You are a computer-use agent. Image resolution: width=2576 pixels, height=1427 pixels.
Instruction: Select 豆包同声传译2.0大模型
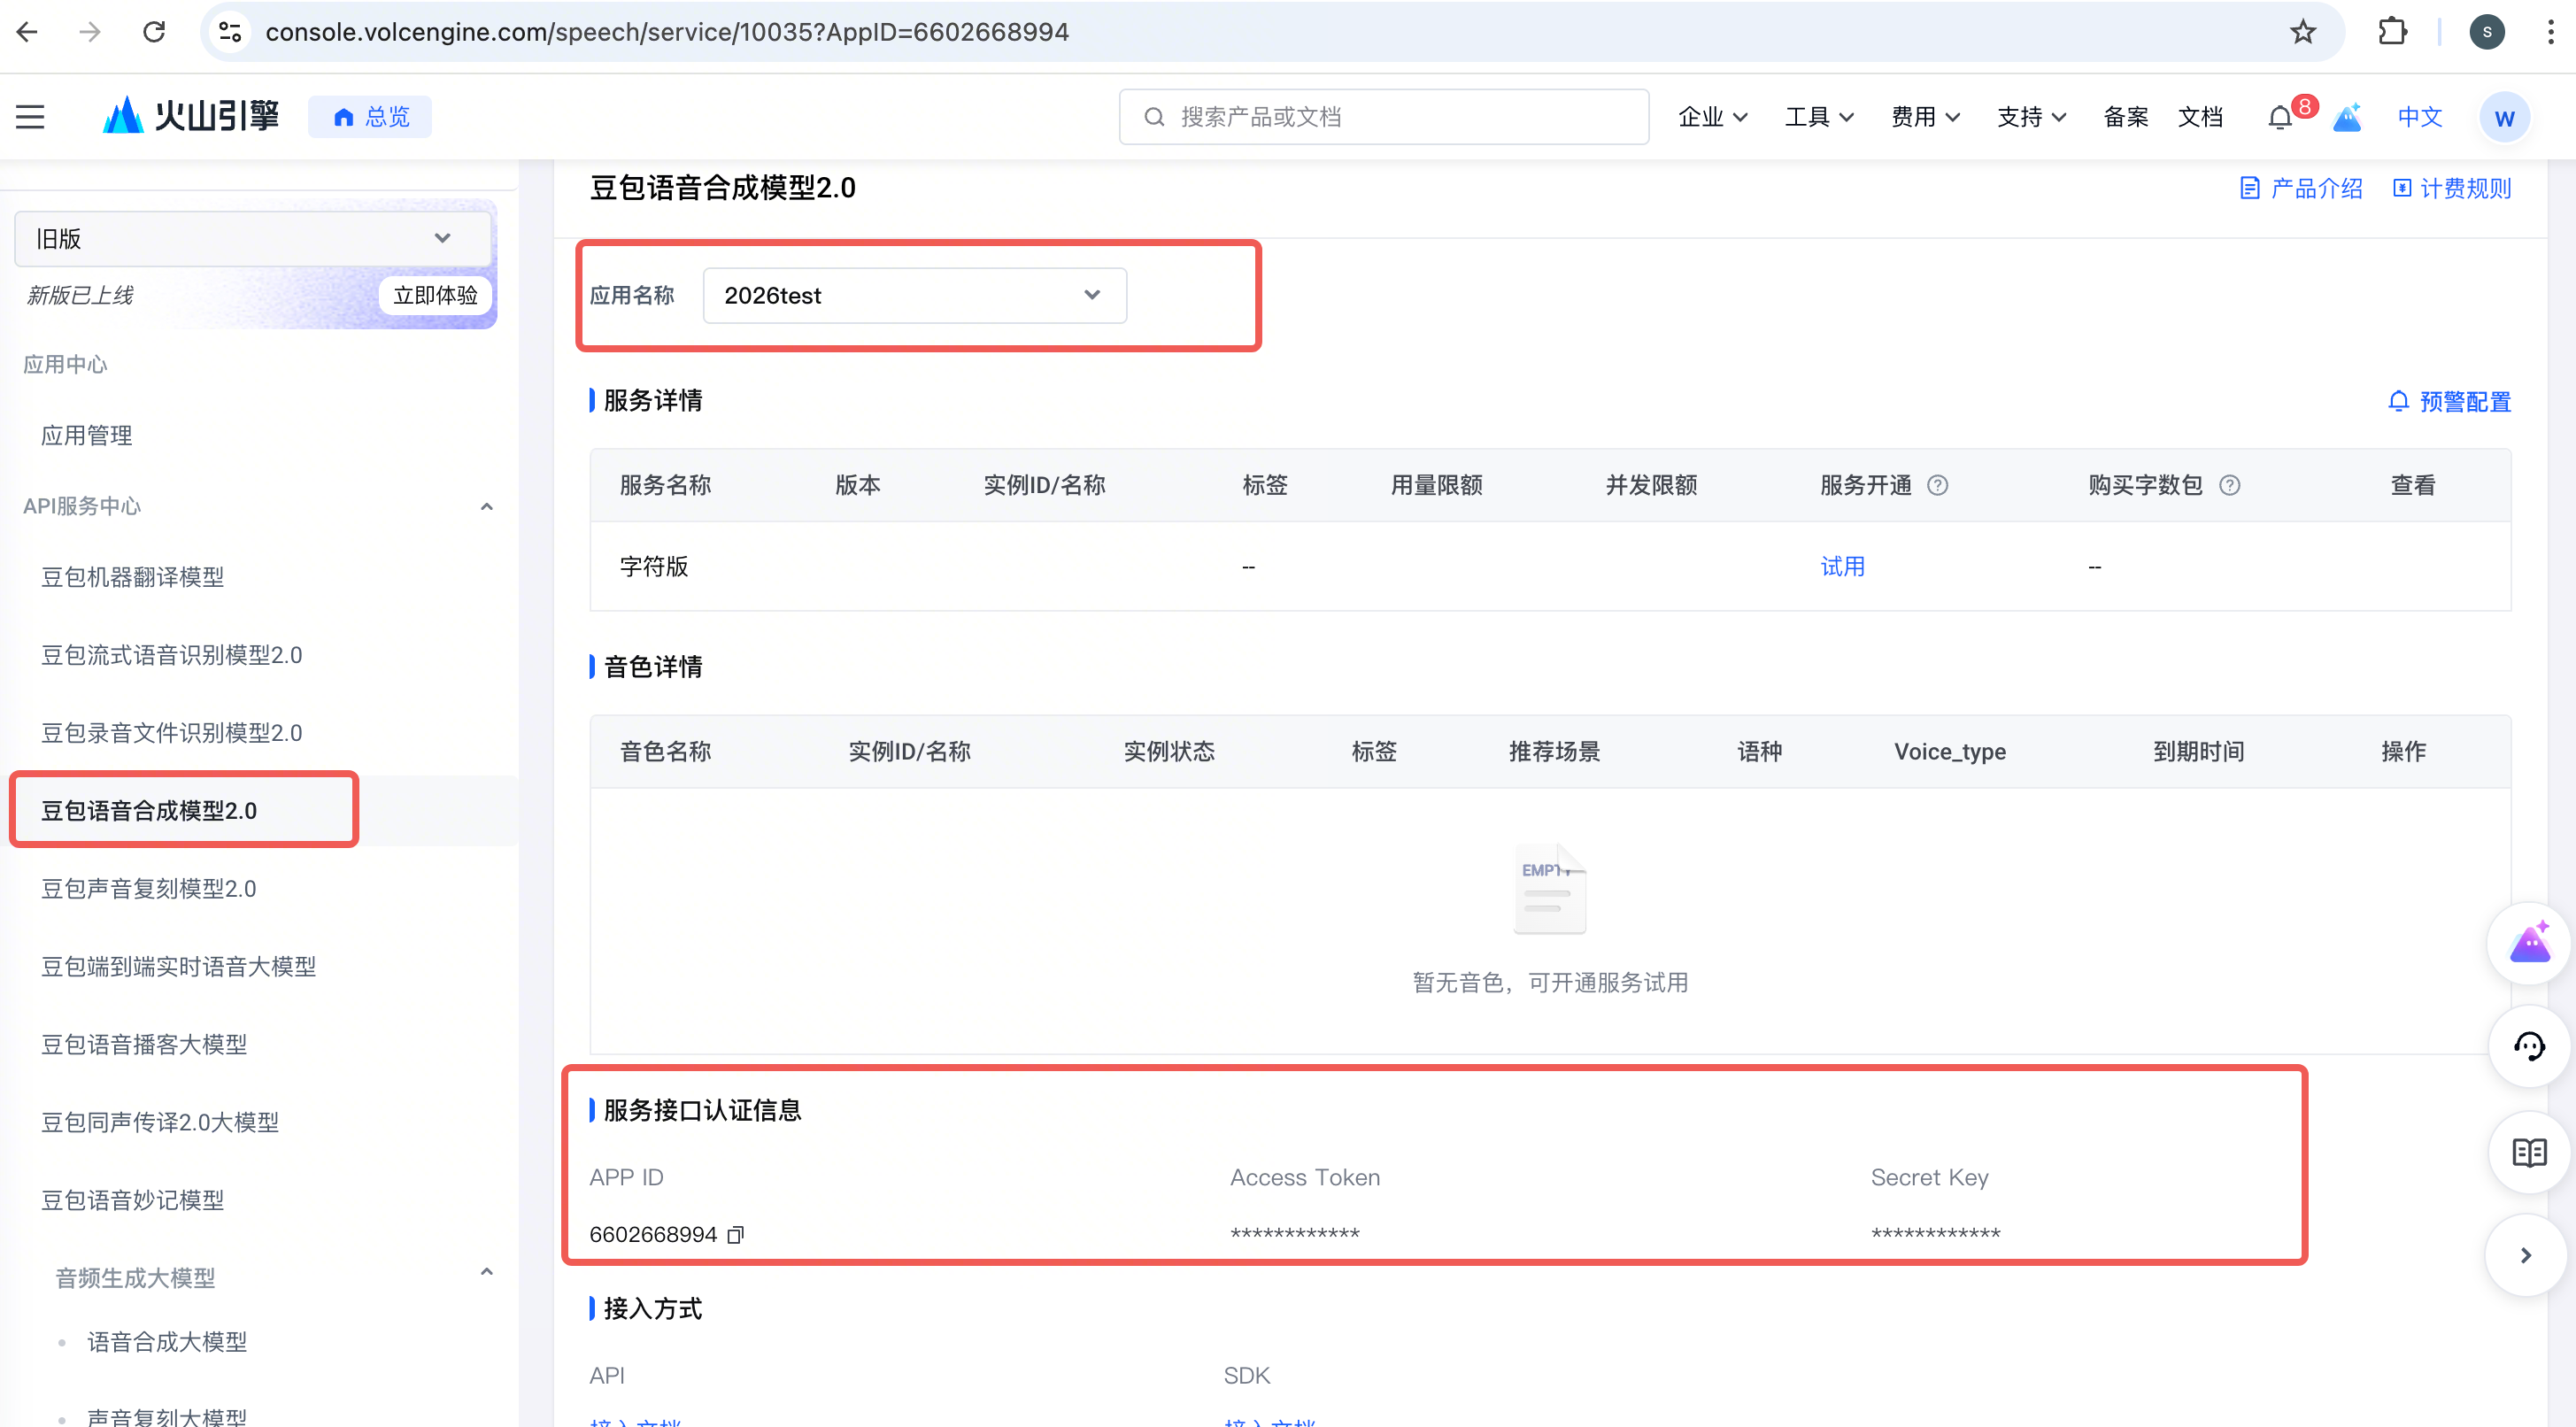tap(160, 1123)
